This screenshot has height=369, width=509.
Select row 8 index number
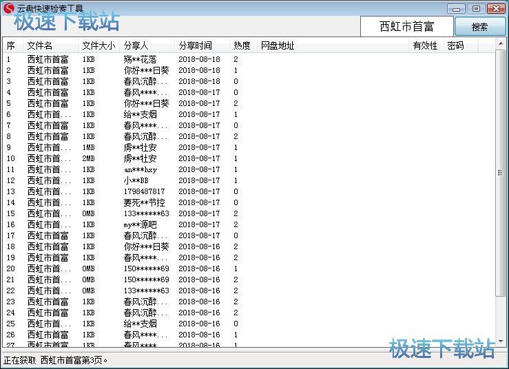9,136
